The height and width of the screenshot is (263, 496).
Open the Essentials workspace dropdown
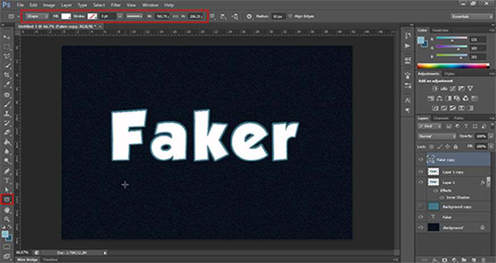(x=471, y=16)
